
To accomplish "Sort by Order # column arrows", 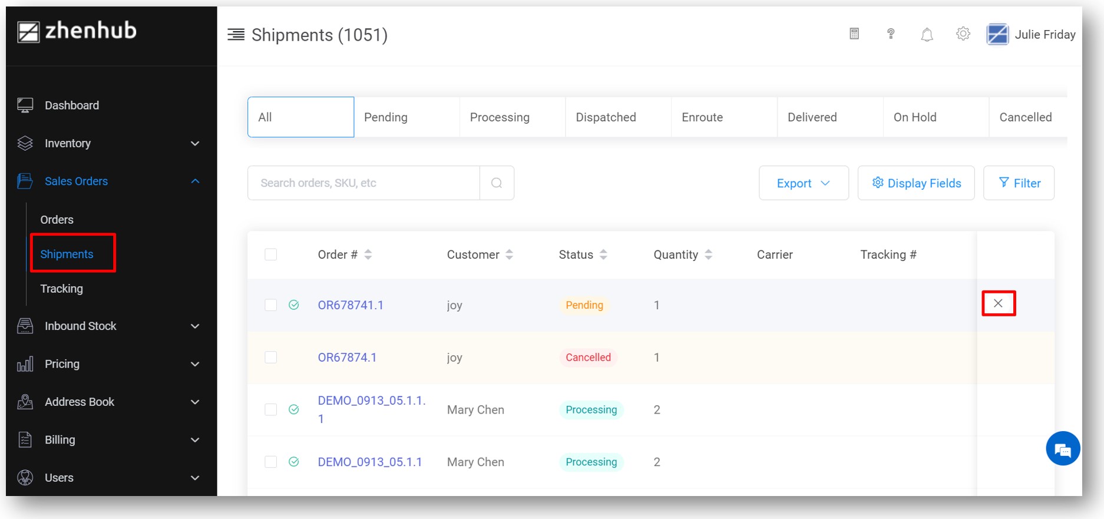I will tap(368, 254).
